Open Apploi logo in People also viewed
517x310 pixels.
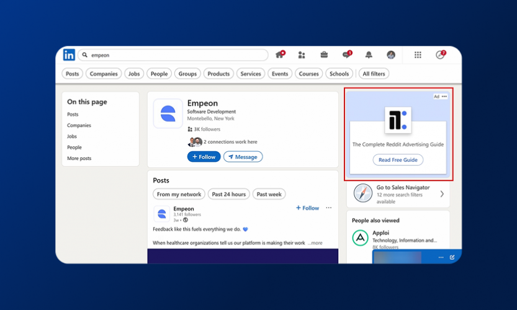361,237
